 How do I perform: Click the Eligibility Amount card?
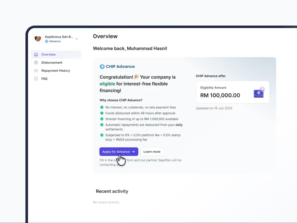[x=233, y=92]
